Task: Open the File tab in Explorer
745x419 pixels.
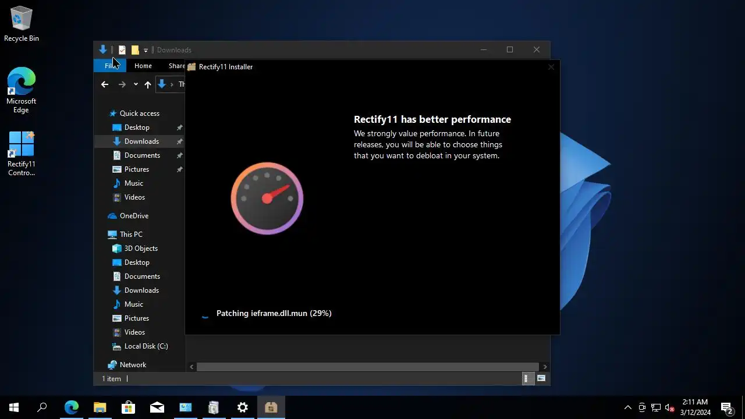Action: [109, 66]
